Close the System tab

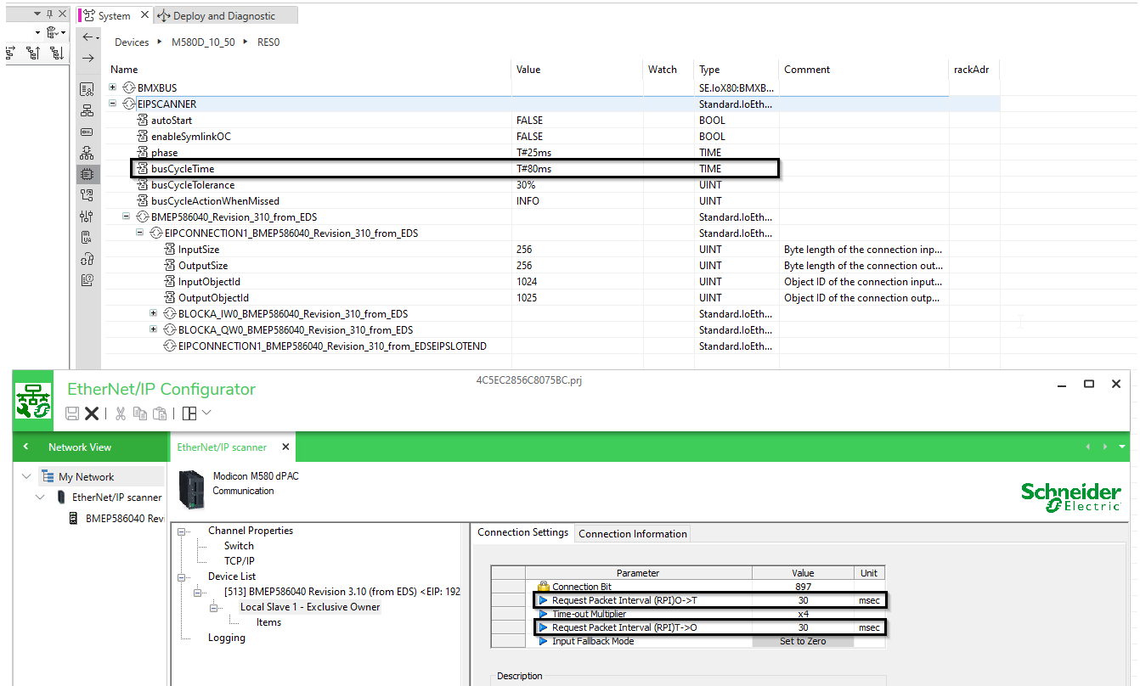[x=144, y=15]
